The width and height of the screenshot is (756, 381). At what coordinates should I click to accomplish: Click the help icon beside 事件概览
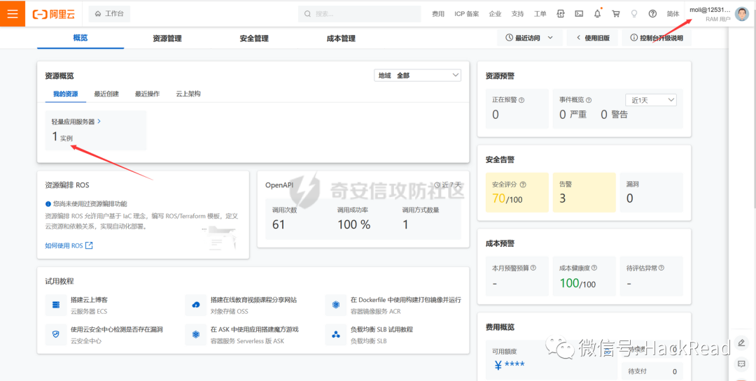[589, 100]
